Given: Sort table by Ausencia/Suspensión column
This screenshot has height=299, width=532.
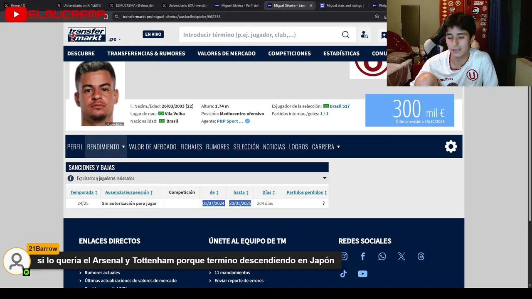Looking at the screenshot, I should (x=129, y=192).
